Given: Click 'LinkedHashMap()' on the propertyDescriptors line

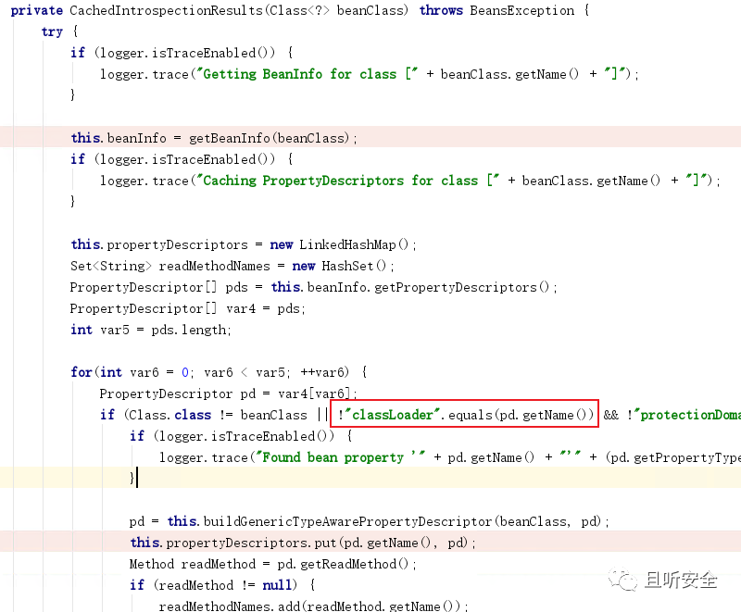Looking at the screenshot, I should tap(354, 244).
